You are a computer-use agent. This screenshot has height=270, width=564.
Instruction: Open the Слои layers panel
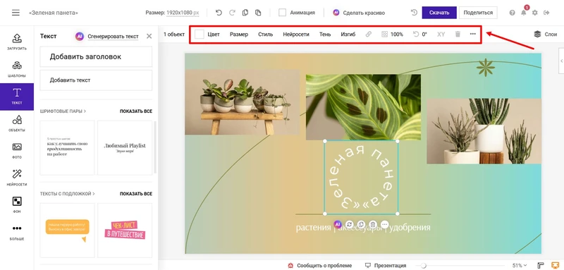coord(545,34)
